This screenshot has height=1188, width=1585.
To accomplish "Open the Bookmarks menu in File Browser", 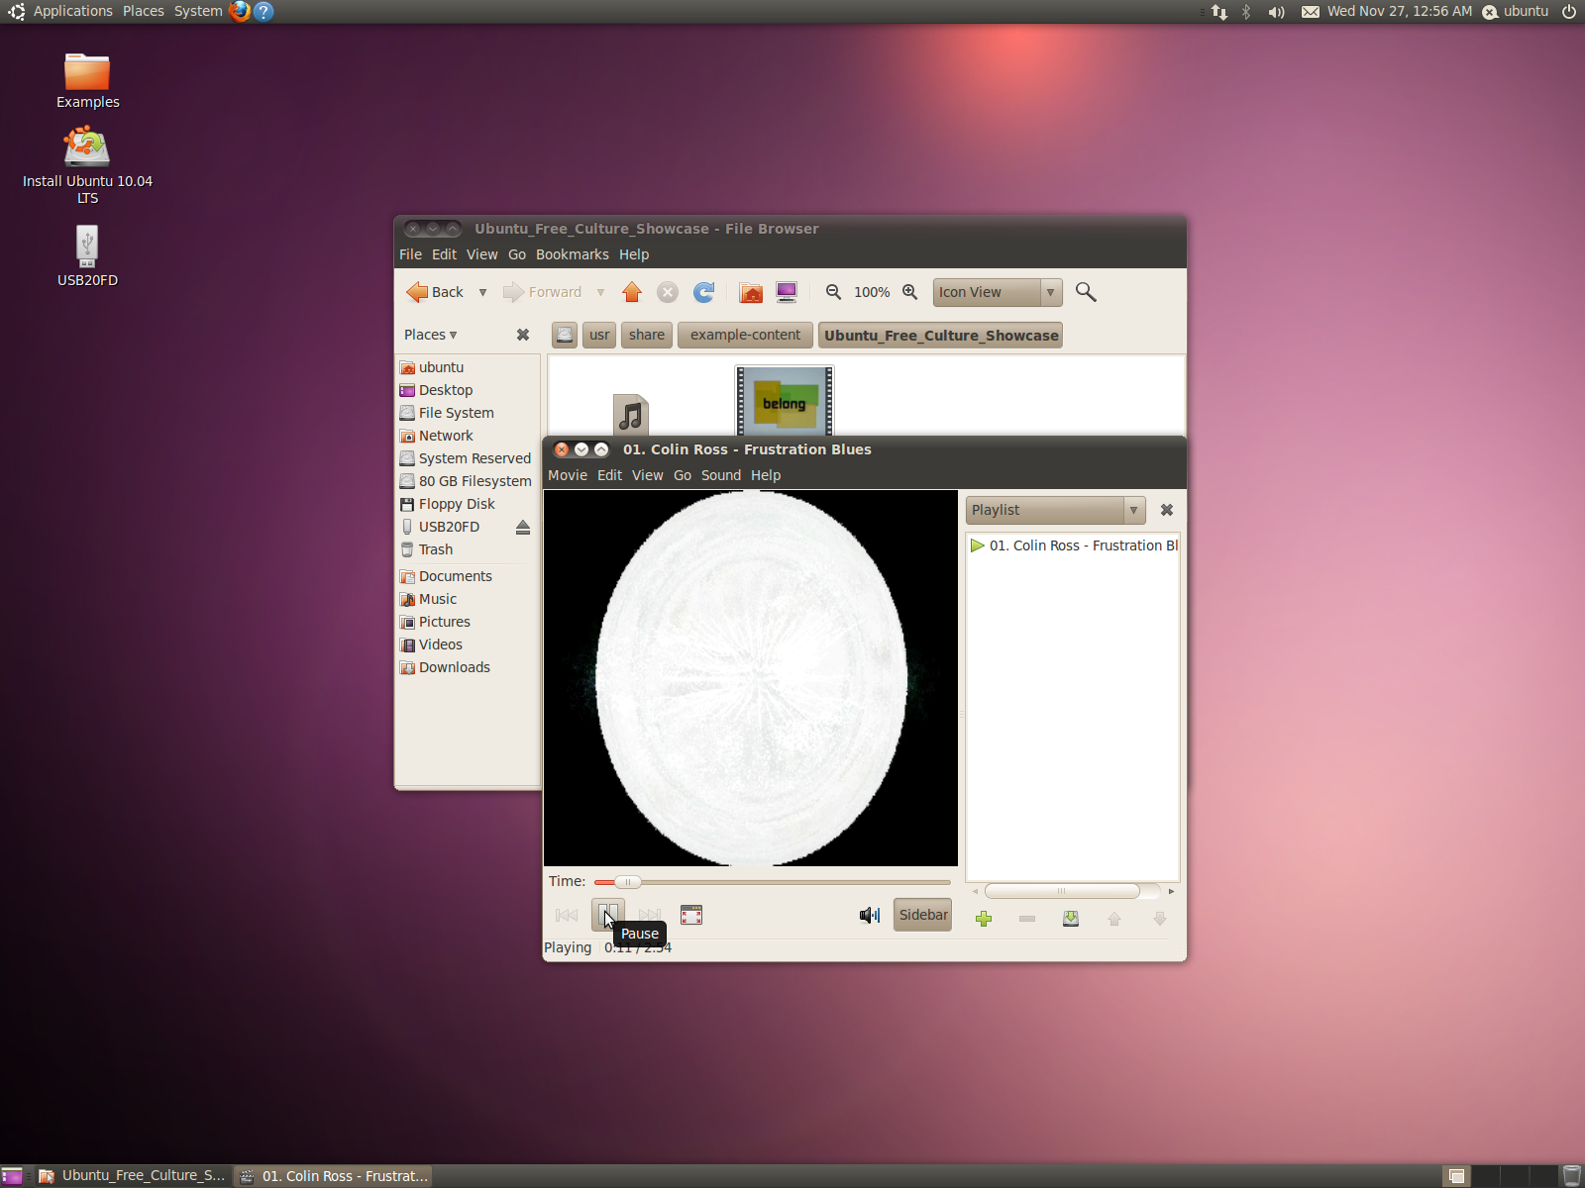I will (x=573, y=254).
